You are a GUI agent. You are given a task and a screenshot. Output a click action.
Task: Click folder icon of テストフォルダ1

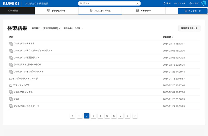tap(11, 85)
